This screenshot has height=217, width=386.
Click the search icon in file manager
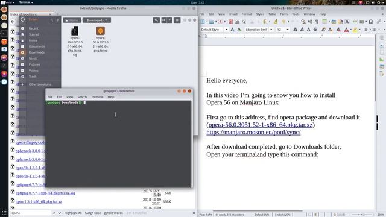(156, 20)
